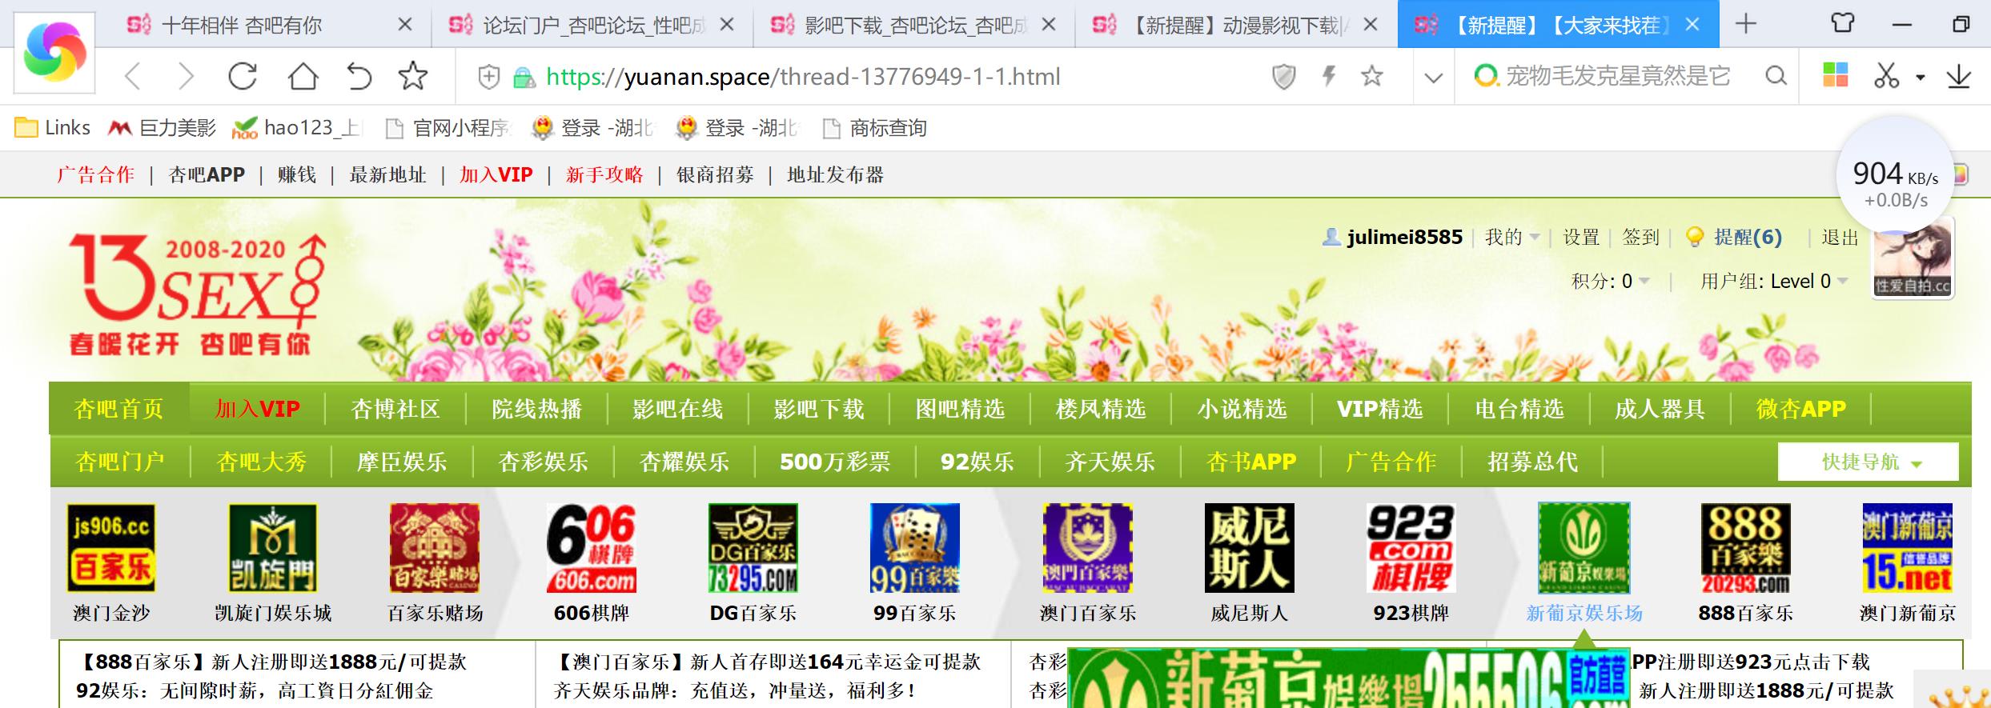
Task: Open 电台精选 nav menu item
Action: pos(1519,409)
